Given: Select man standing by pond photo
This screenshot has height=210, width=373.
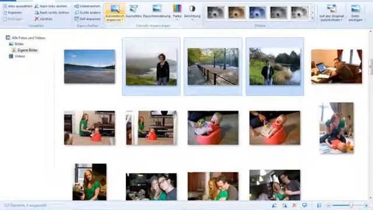Looking at the screenshot, I should 275,66.
